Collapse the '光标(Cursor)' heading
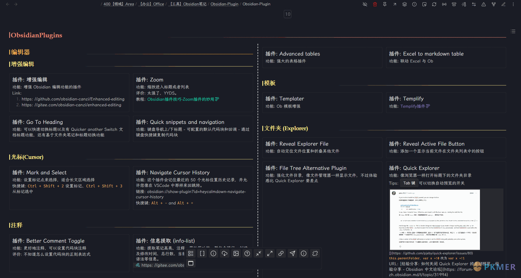 pyautogui.click(x=27, y=157)
